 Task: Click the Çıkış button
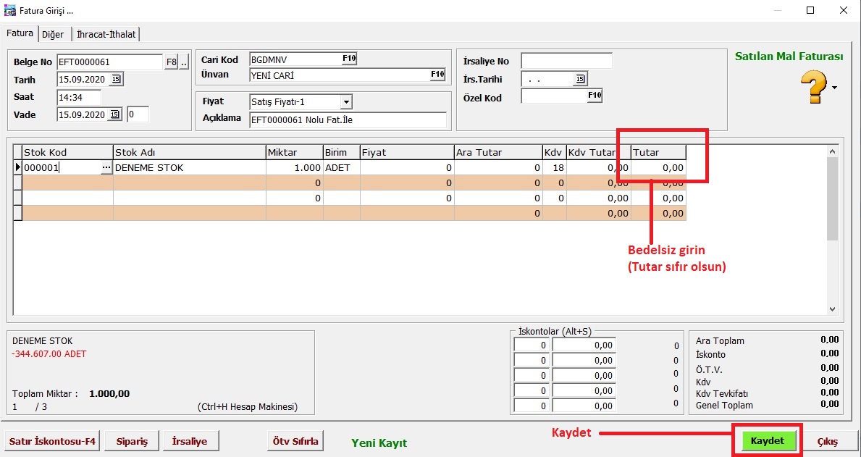coord(827,441)
